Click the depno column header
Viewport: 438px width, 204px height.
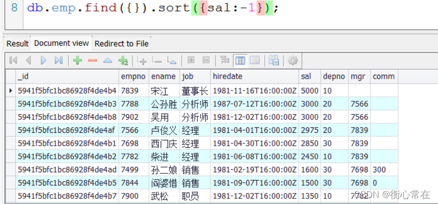pyautogui.click(x=335, y=76)
